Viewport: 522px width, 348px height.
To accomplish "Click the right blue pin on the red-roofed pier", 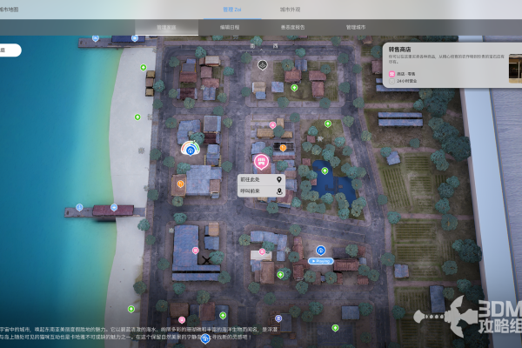I will coord(114,207).
